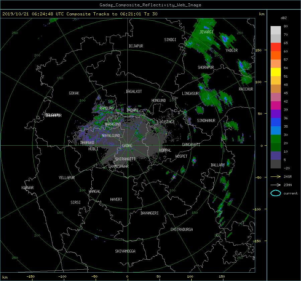Click the dBZ legend heading
This screenshot has width=301, height=281.
point(284,18)
